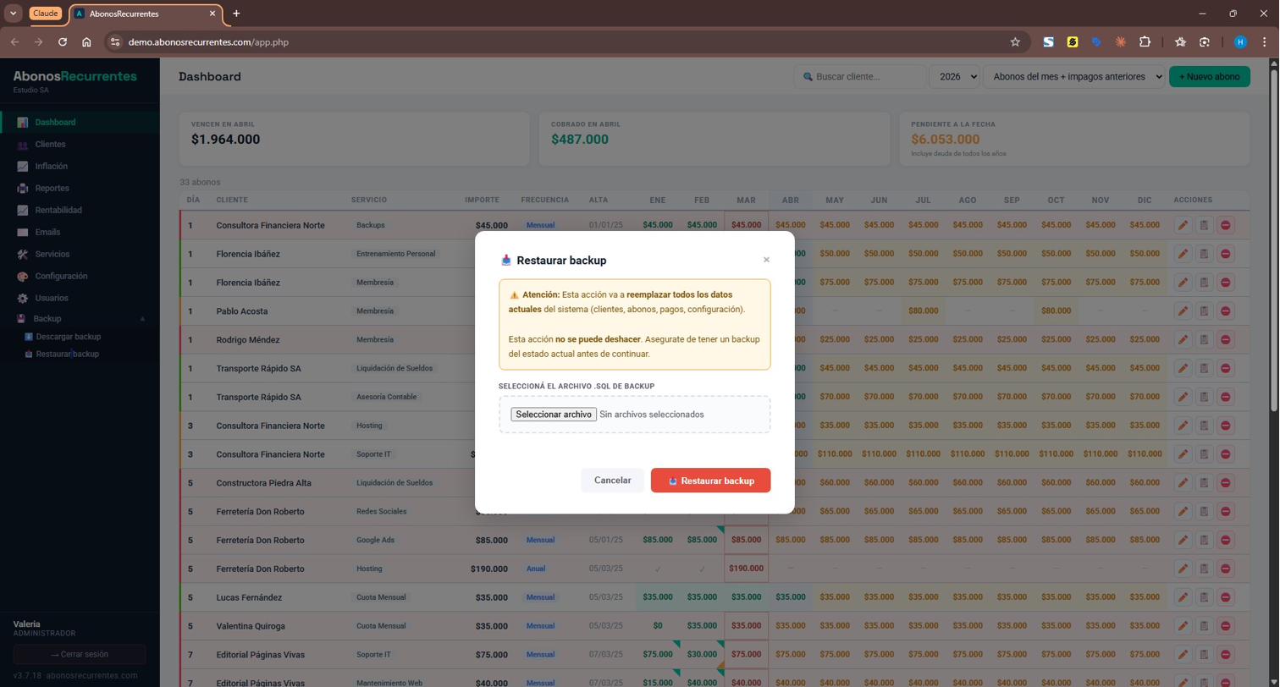1280x687 pixels.
Task: Open clipboard icon for Florencia Ibáñez Entrenamiento Personal
Action: coord(1203,254)
